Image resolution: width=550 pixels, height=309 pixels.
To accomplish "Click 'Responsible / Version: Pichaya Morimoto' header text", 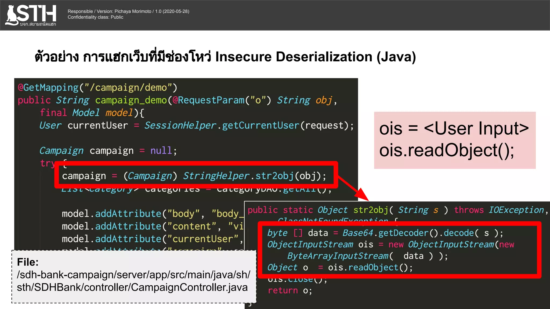I will 128,11.
